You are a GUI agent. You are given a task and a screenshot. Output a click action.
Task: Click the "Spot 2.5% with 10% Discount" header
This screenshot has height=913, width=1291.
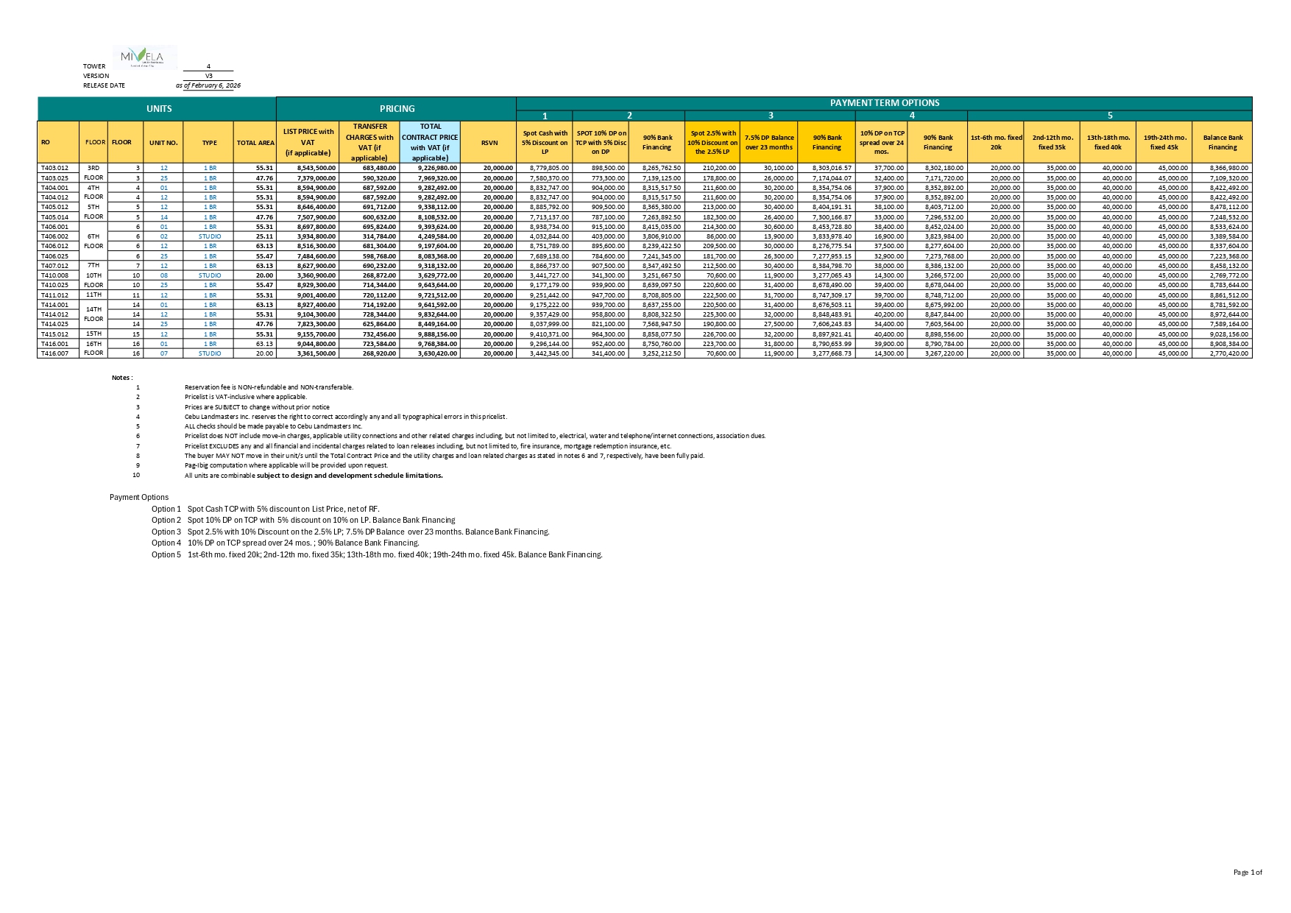[x=712, y=142]
